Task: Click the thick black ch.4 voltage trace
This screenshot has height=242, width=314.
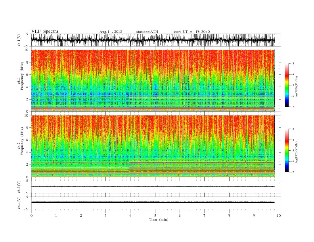Action: 153,202
